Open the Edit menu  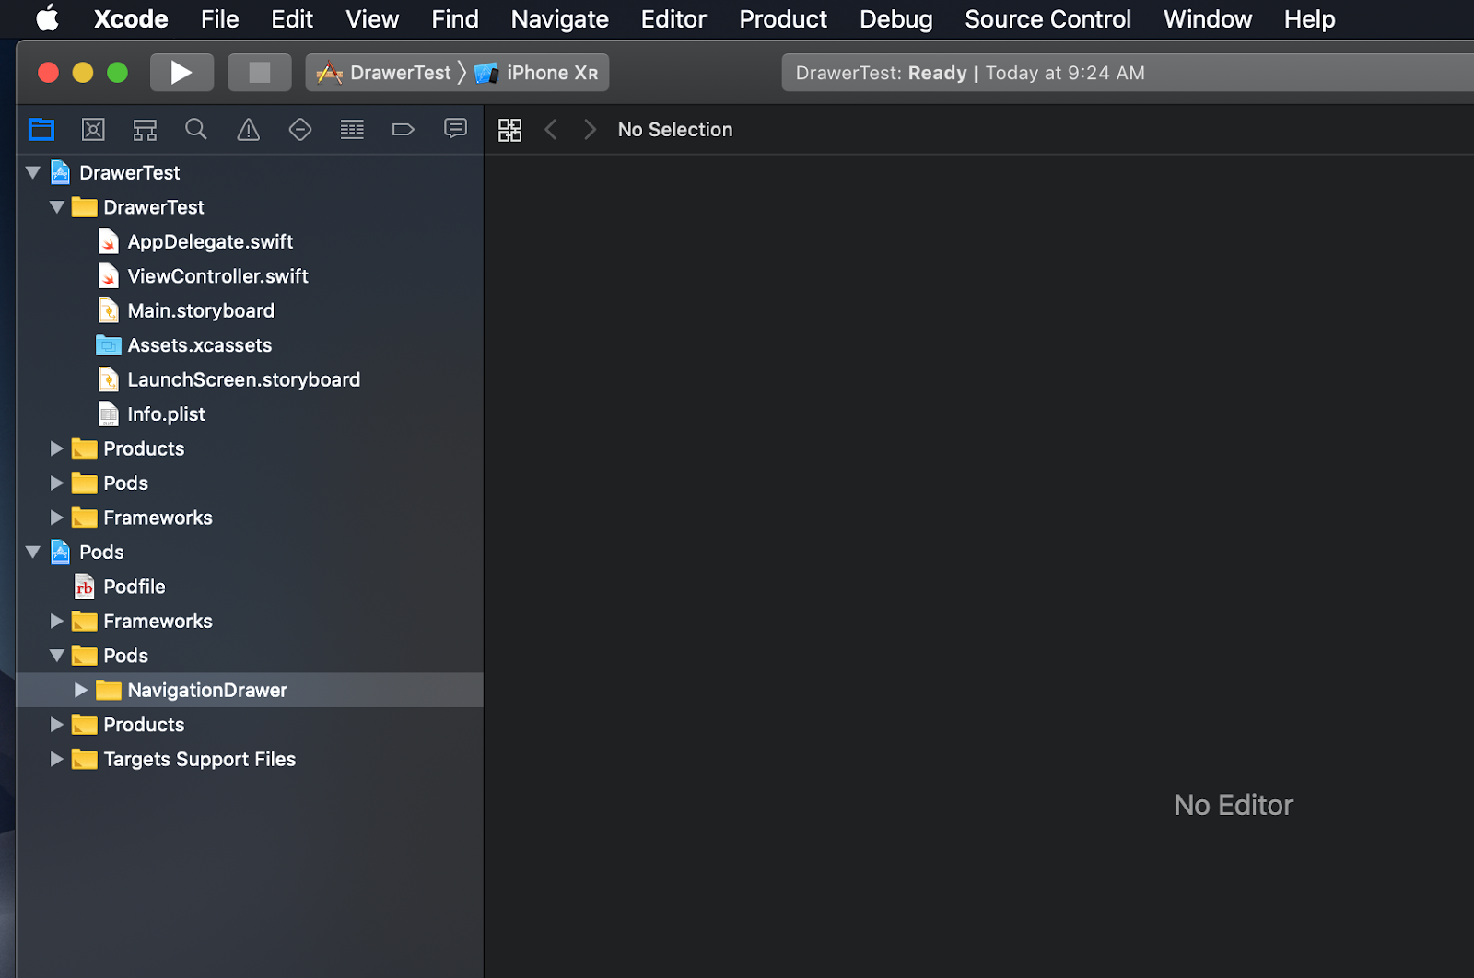(x=292, y=18)
